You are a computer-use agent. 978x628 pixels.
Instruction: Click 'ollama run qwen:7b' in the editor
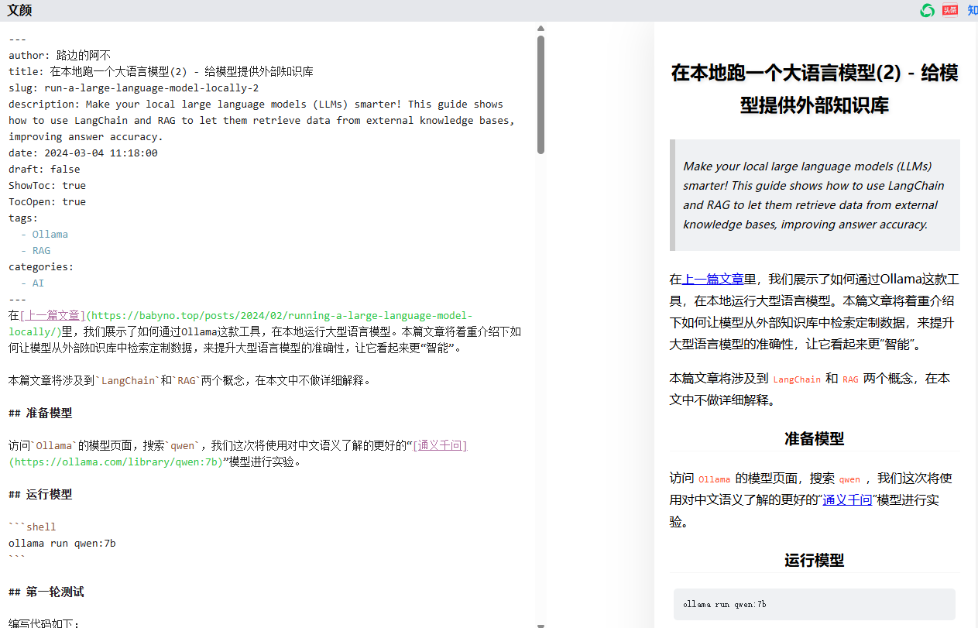pos(62,544)
